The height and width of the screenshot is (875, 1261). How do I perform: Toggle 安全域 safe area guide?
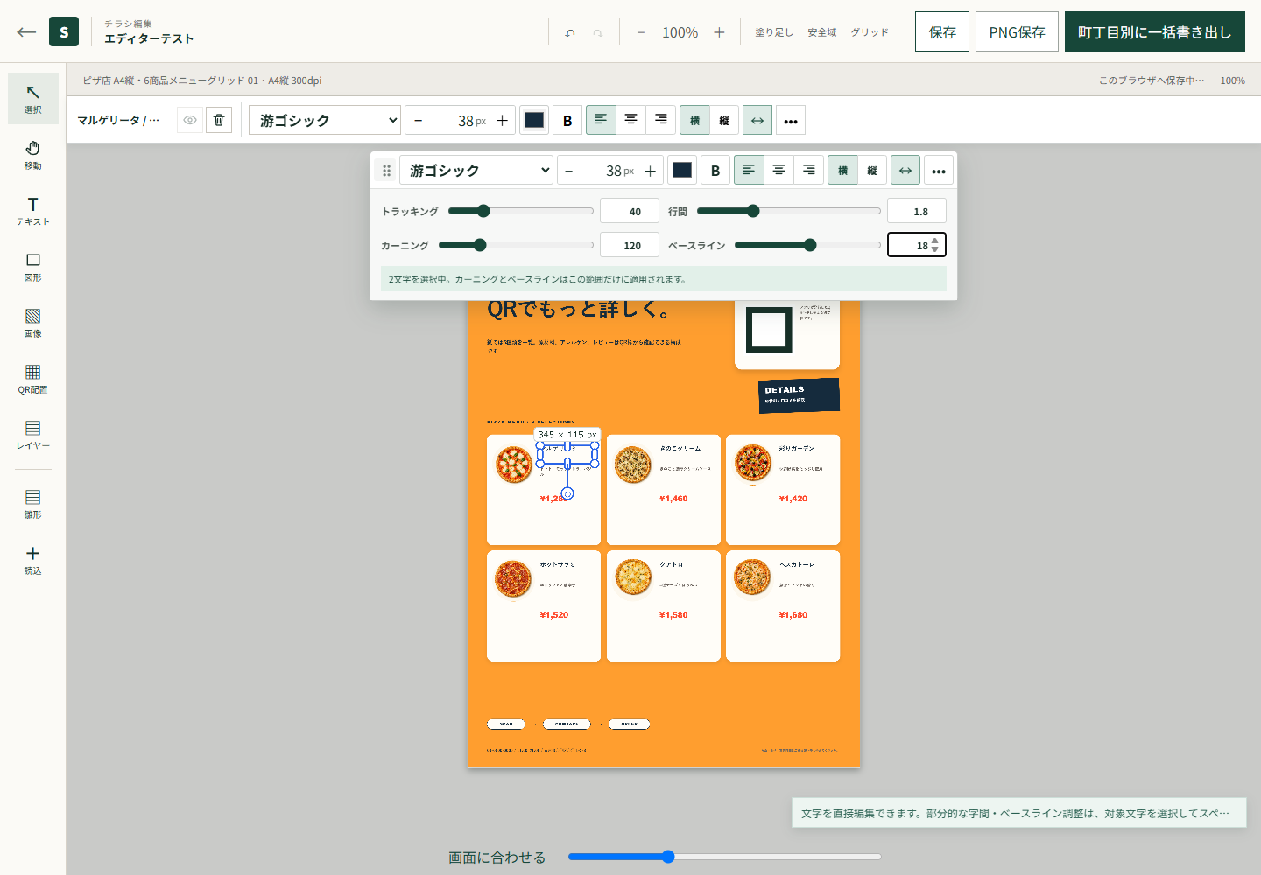(822, 32)
